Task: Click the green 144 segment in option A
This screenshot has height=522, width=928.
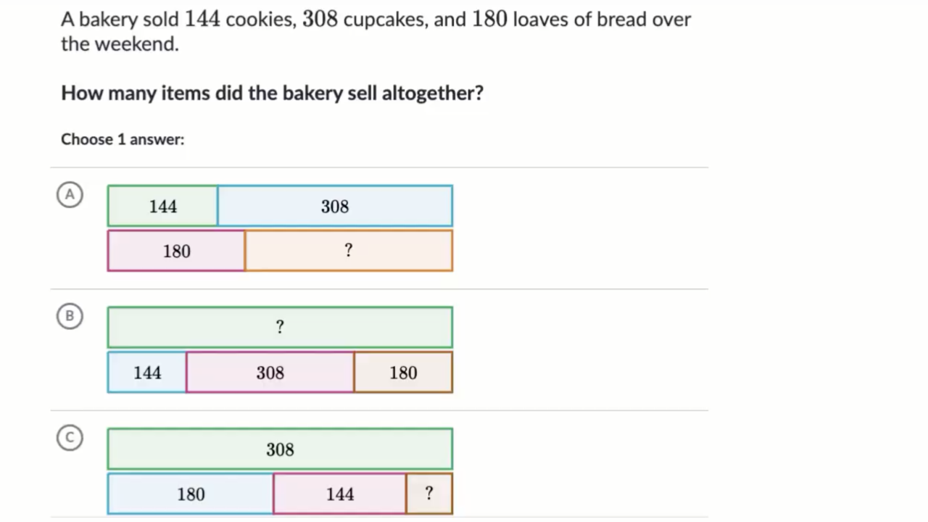Action: 162,207
